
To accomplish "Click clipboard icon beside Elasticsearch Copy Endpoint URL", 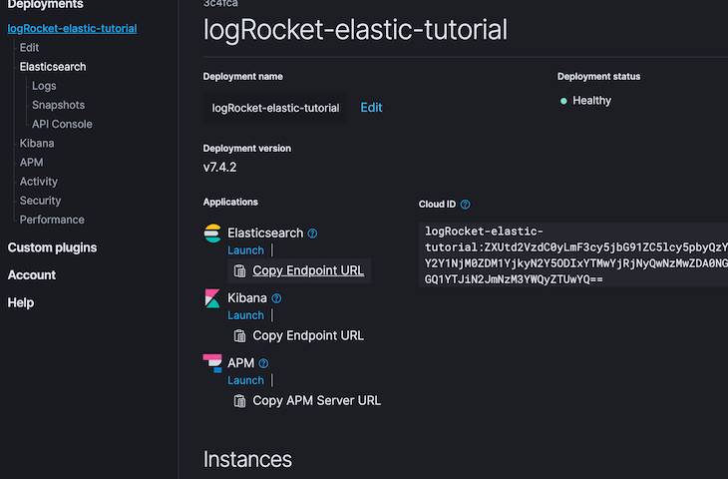I will tap(239, 270).
